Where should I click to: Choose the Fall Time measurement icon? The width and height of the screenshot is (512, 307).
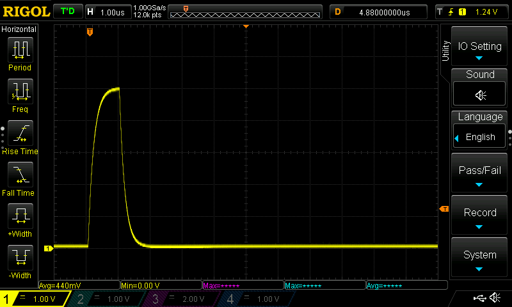[x=20, y=175]
